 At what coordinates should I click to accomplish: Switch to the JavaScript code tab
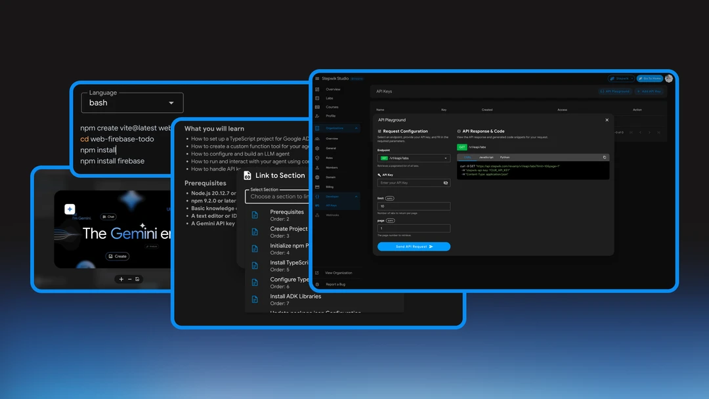[486, 157]
